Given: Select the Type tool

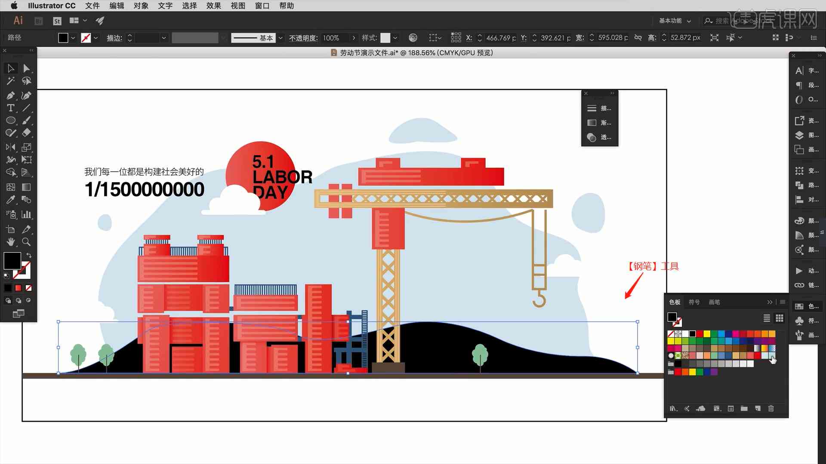Looking at the screenshot, I should pos(10,108).
